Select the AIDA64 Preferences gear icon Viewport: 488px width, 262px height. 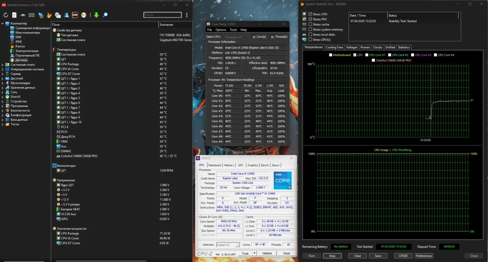(x=58, y=15)
